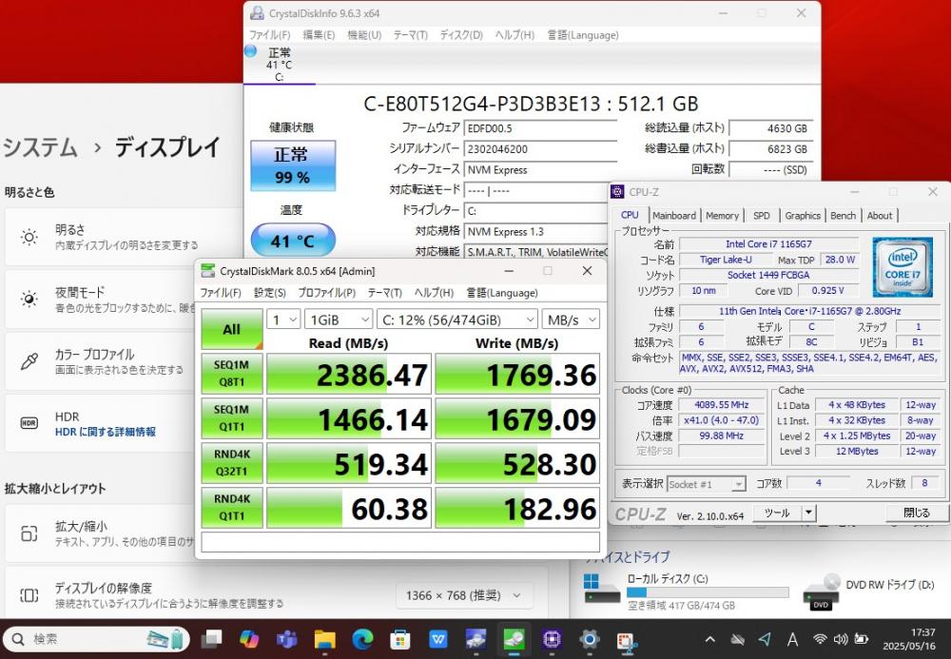Select the C: disk status icon in CrystalDiskInfo
The width and height of the screenshot is (951, 659).
[x=251, y=51]
